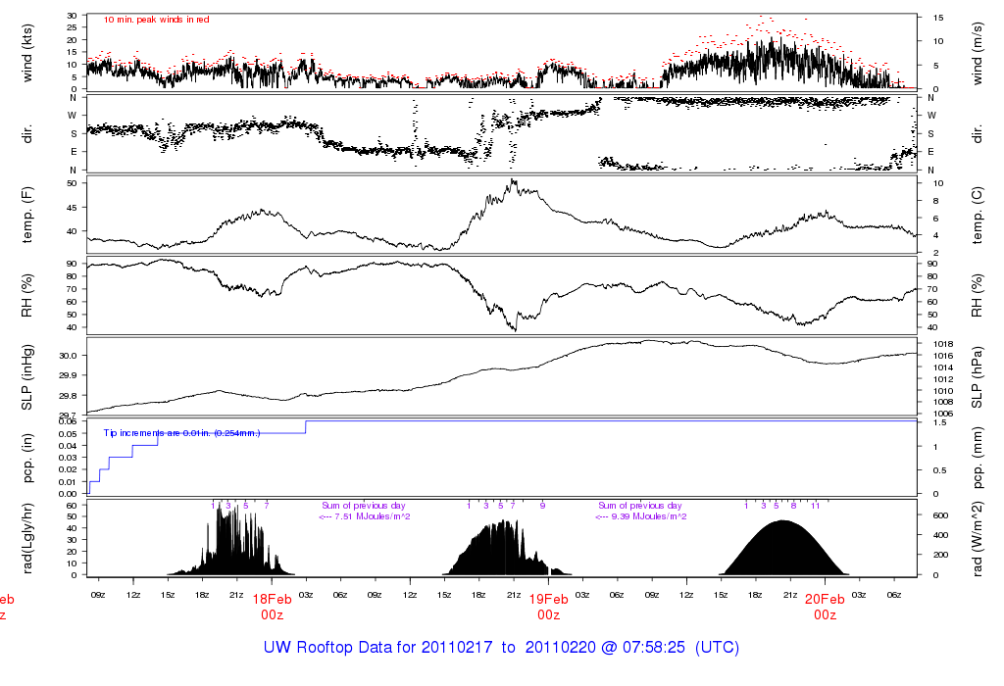Click the purple hour marker "11"
The width and height of the screenshot is (1004, 686).
coord(815,506)
